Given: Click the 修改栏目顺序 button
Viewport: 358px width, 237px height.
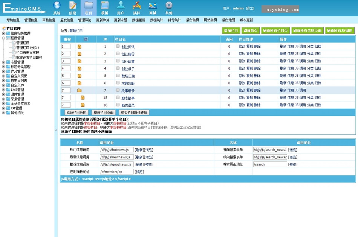Looking at the screenshot, I should click(x=76, y=112).
